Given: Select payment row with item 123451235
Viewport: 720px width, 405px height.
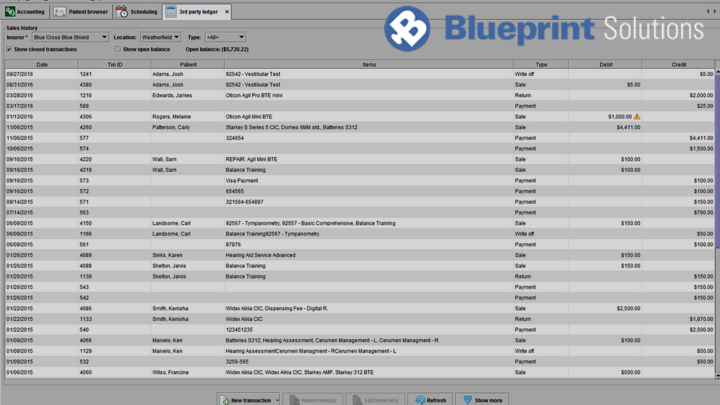Looking at the screenshot, I should click(360, 330).
